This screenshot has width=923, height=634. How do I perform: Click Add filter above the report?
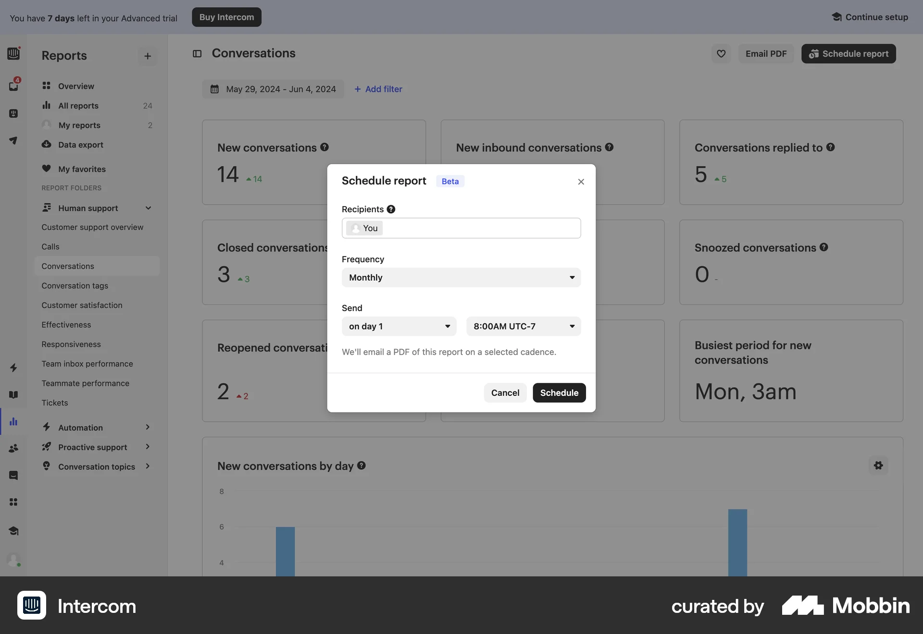pos(378,89)
